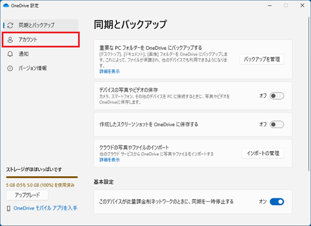
Task: Click the インポートの管理 button
Action: (x=263, y=153)
